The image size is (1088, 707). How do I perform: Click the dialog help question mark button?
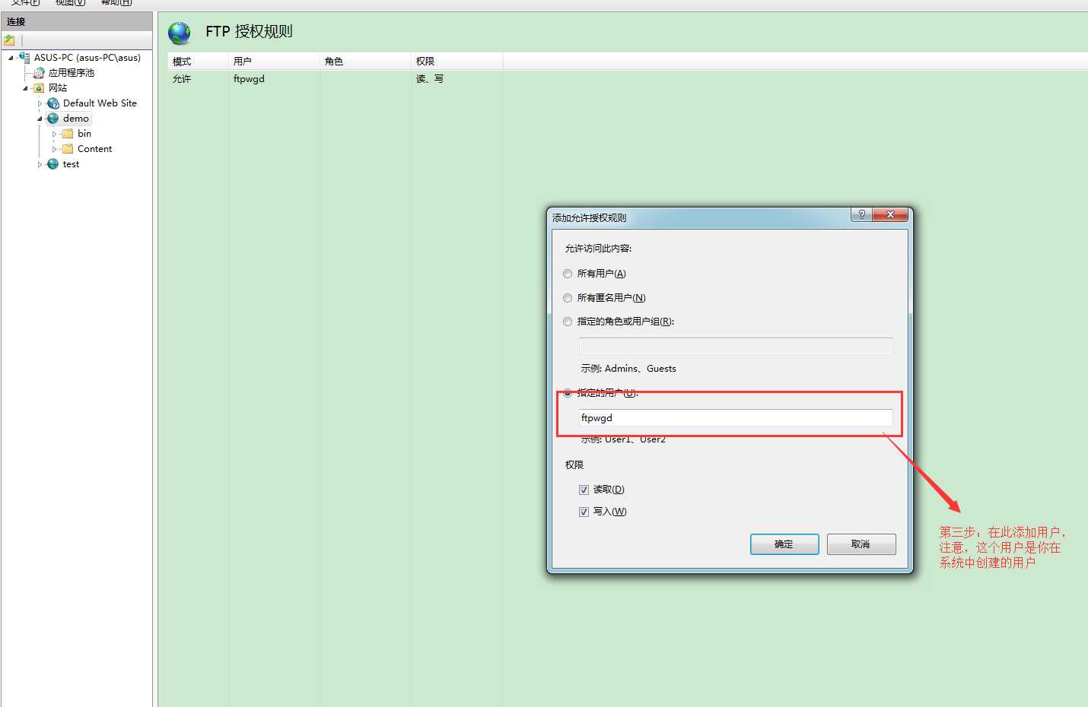861,214
